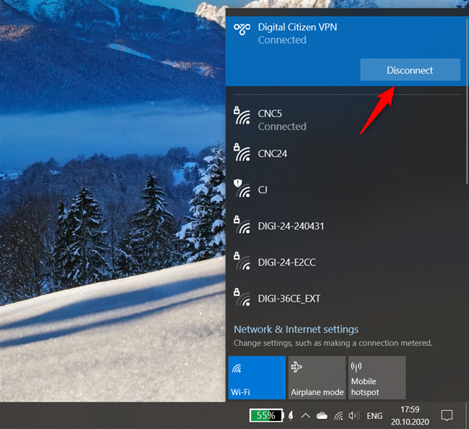Screen dimensions: 469x429
Task: Click the Disconnect button for the VPN
Action: click(410, 70)
